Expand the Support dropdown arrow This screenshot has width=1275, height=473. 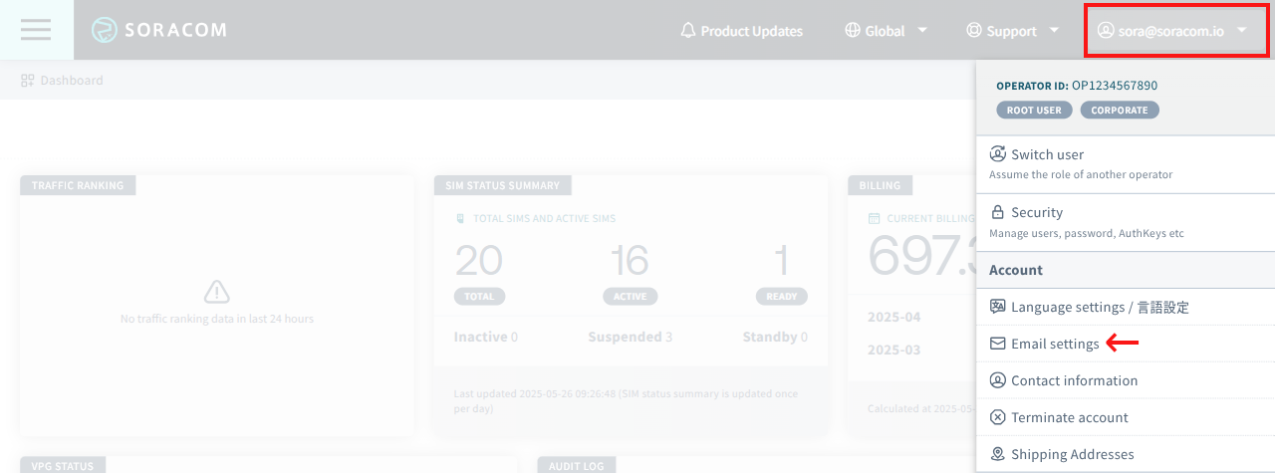point(1054,30)
